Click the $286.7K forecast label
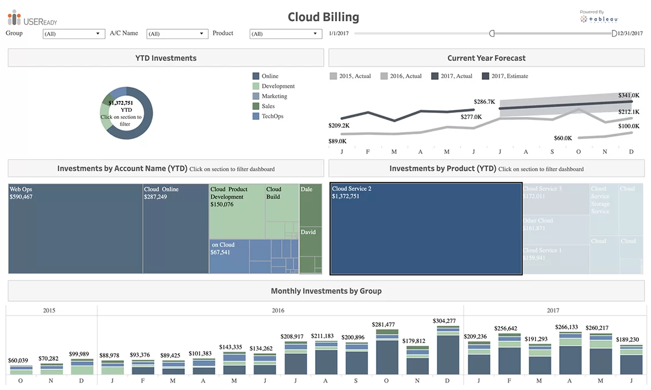The width and height of the screenshot is (651, 390). (484, 102)
